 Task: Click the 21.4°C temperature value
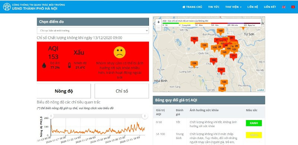coord(80,67)
